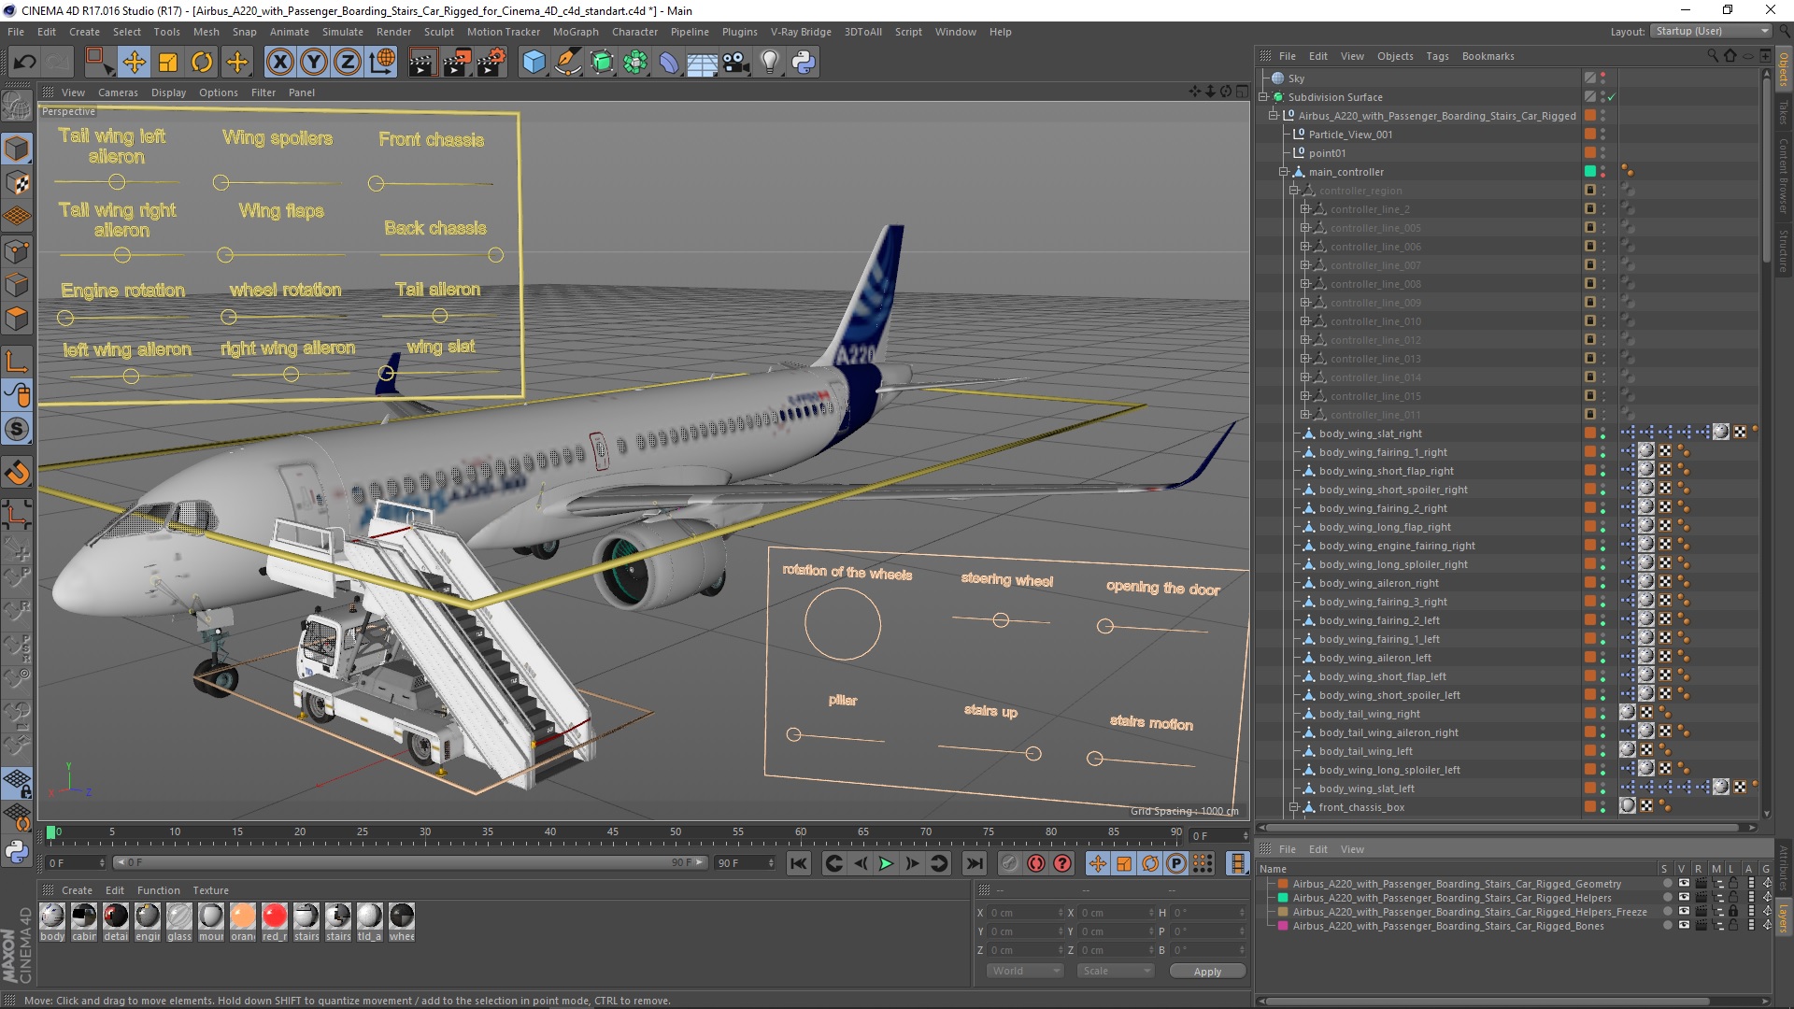Toggle visibility of Bones layer
This screenshot has height=1009, width=1794.
click(x=1684, y=925)
